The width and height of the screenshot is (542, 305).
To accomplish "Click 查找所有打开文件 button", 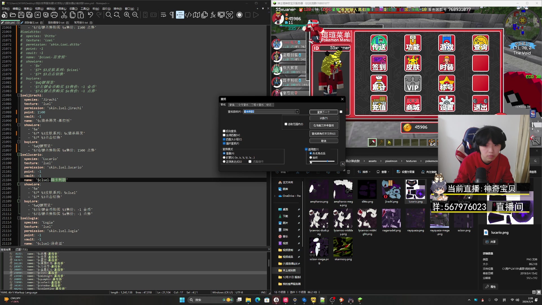I will 324,134.
